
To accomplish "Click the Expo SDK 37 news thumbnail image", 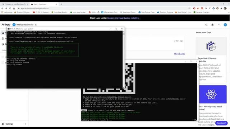I will [x=211, y=46].
